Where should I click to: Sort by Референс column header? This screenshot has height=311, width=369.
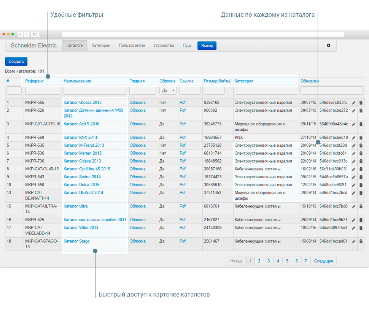pyautogui.click(x=35, y=81)
